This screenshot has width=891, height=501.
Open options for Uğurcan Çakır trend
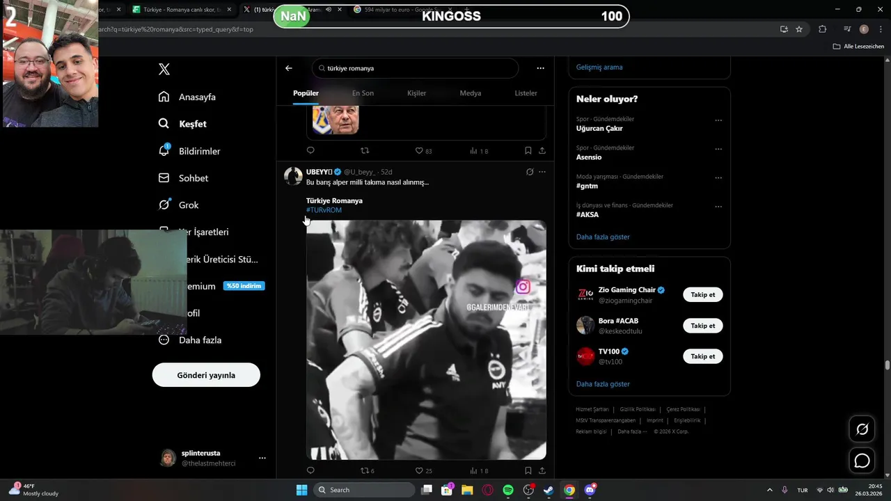pos(718,120)
